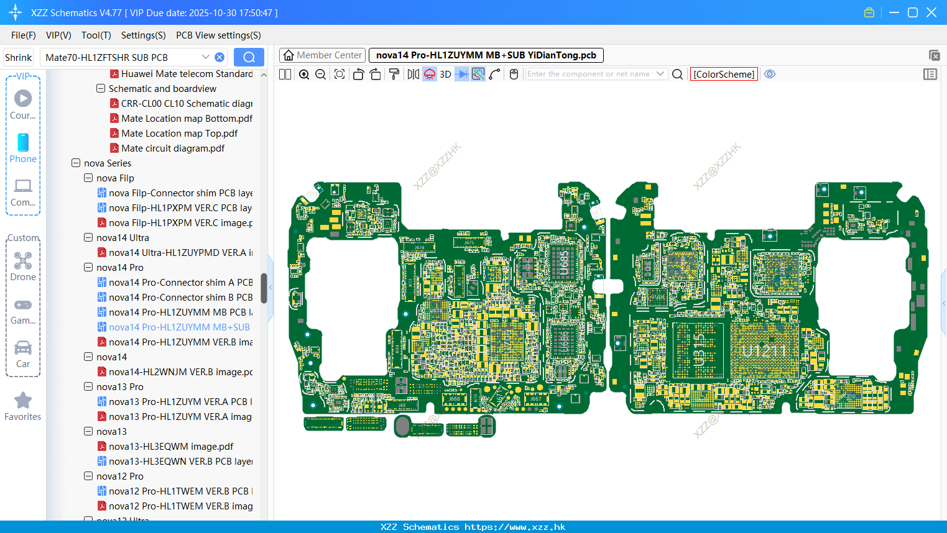Select the Car category

tap(23, 353)
